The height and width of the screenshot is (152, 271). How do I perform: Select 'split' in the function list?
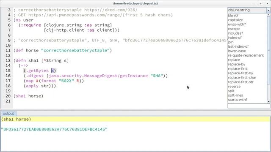pos(231,91)
